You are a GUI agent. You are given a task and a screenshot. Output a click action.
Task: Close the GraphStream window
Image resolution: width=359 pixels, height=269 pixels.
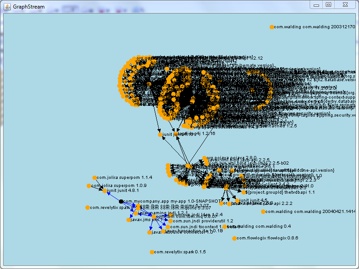(x=345, y=5)
